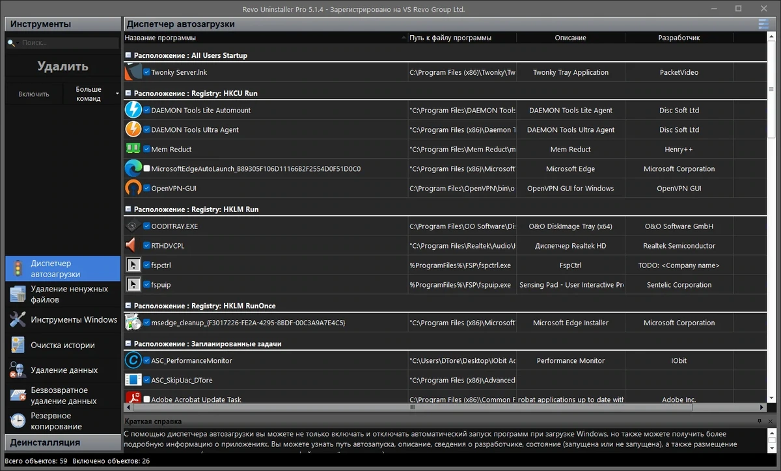Click the Больше команд button
781x471 pixels.
89,94
